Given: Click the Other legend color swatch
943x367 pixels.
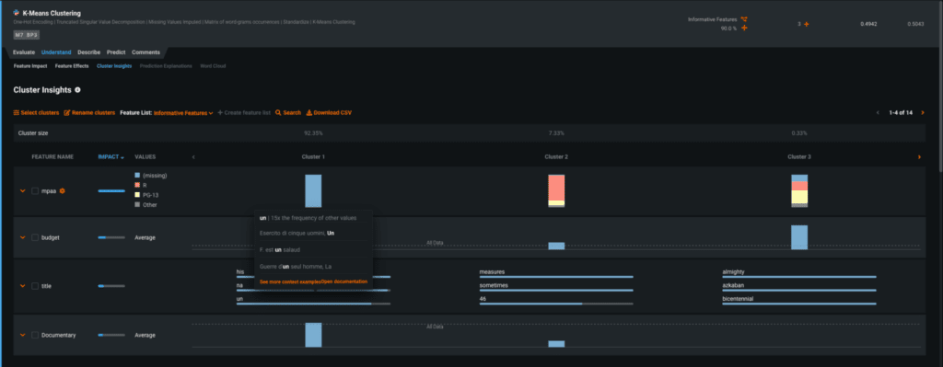Looking at the screenshot, I should 137,205.
